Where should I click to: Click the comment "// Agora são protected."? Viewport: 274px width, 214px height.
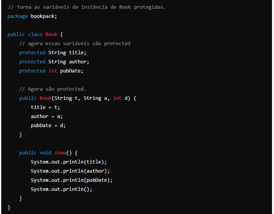coord(53,89)
